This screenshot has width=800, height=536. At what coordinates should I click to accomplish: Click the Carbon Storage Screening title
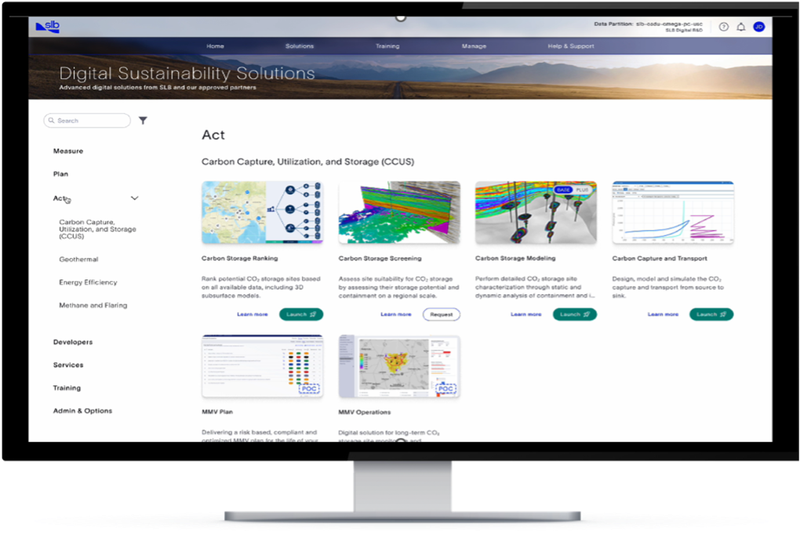pos(380,258)
